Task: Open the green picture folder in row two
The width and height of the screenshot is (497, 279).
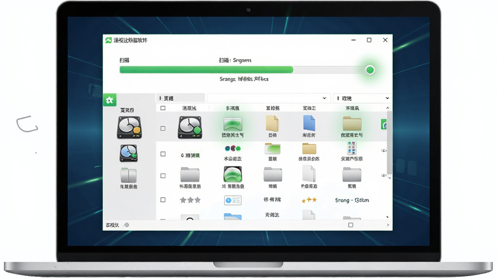Action: coord(272,149)
